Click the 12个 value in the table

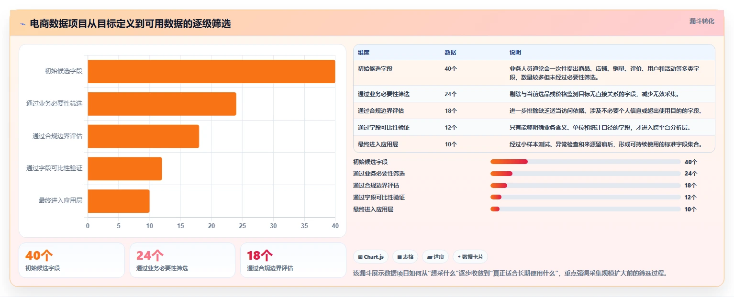pyautogui.click(x=451, y=128)
